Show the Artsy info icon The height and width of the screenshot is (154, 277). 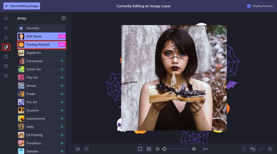[x=64, y=18]
